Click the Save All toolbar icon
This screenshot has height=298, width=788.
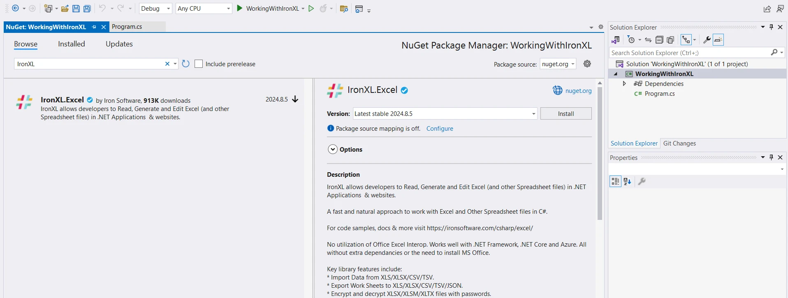tap(87, 9)
